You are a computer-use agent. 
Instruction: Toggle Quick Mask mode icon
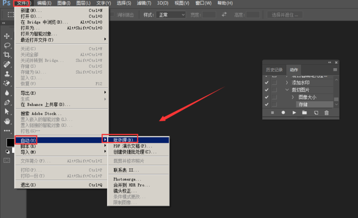(7, 160)
